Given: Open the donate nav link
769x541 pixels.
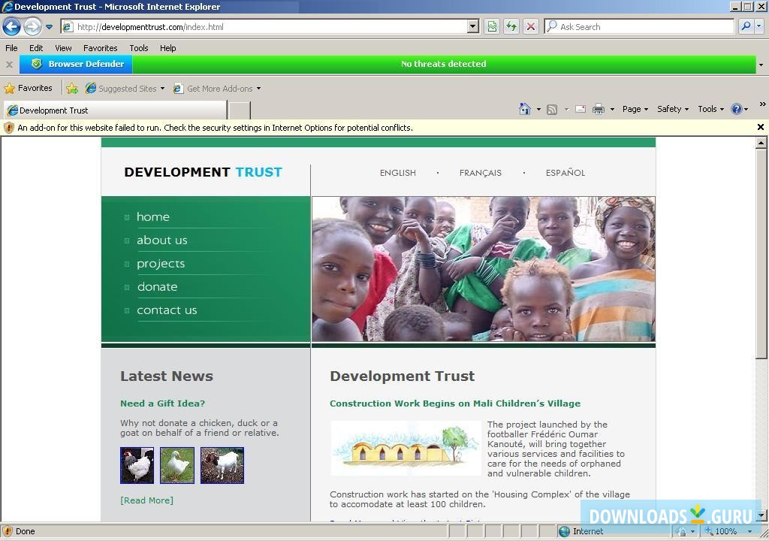Looking at the screenshot, I should coord(157,287).
